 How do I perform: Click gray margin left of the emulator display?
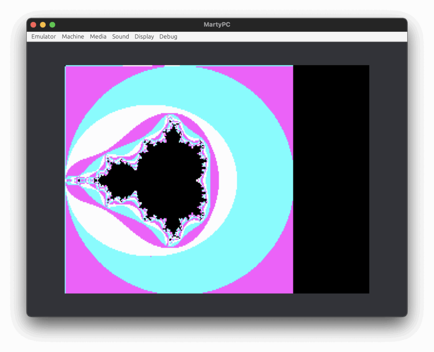46,178
